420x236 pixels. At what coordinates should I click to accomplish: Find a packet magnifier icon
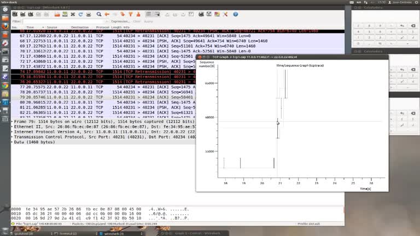click(x=99, y=14)
